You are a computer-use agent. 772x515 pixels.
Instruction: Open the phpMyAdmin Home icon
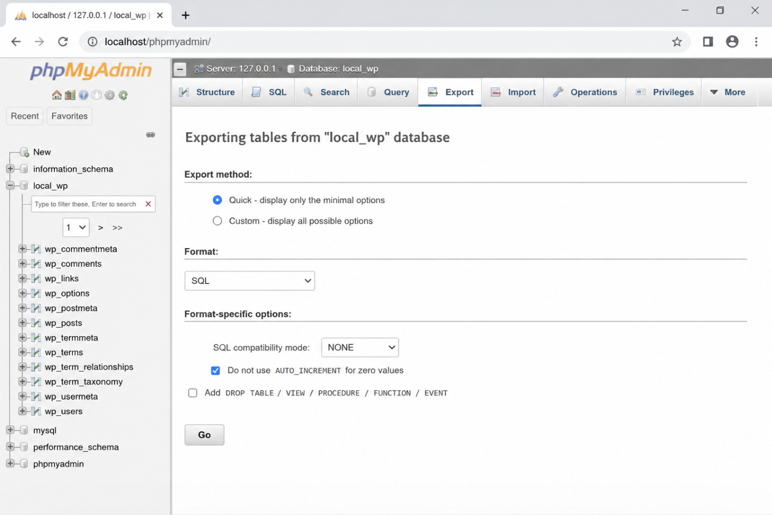tap(57, 95)
